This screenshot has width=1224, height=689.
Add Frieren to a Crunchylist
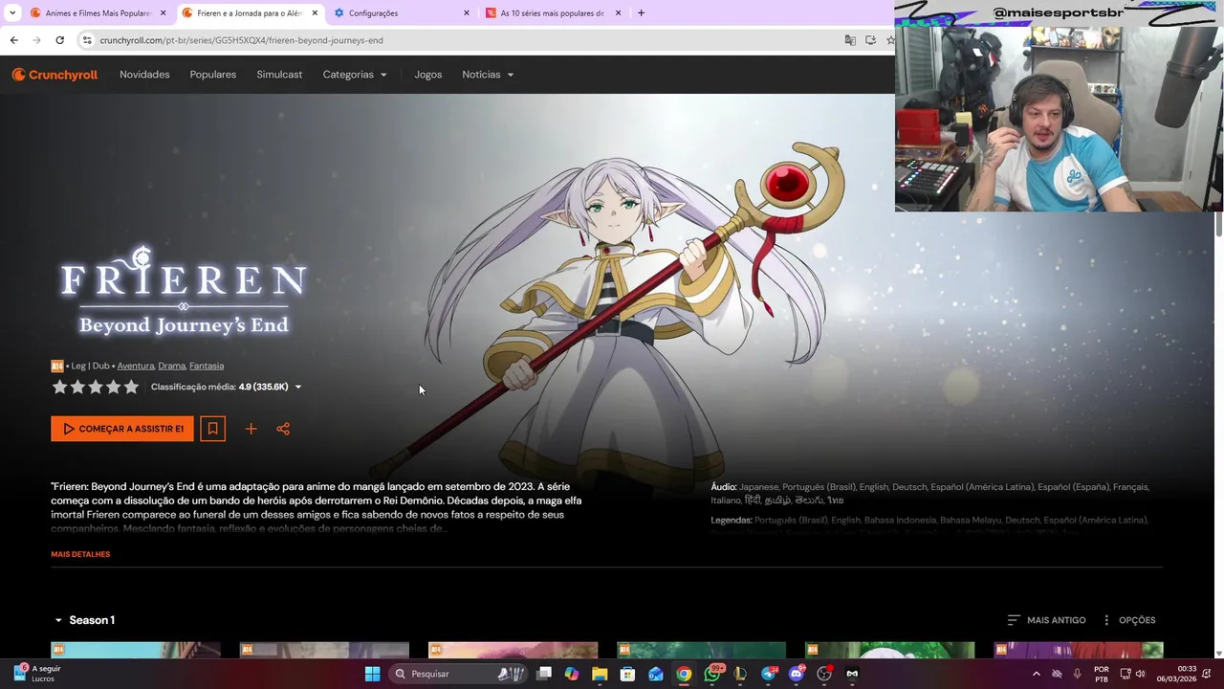pyautogui.click(x=251, y=429)
